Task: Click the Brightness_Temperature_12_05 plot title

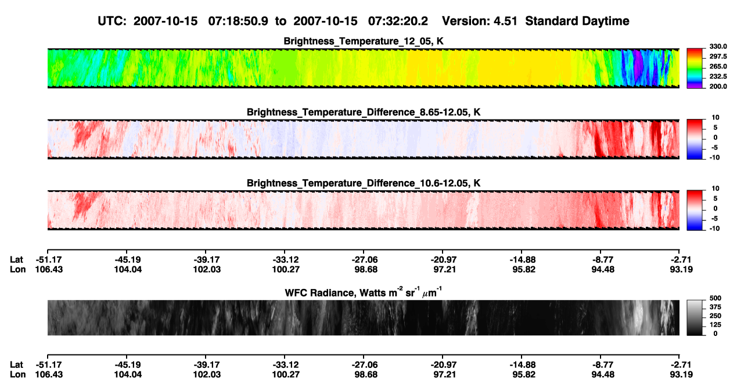Action: coord(364,41)
